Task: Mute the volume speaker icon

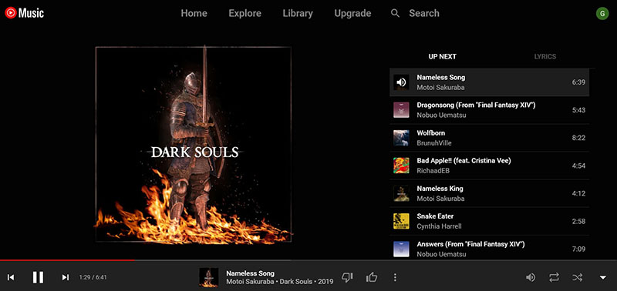Action: pyautogui.click(x=531, y=278)
